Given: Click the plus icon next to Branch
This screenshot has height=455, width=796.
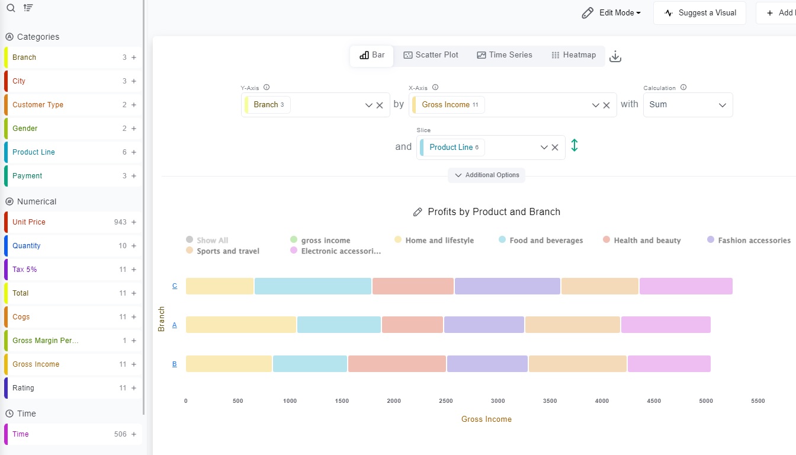Looking at the screenshot, I should tap(134, 57).
